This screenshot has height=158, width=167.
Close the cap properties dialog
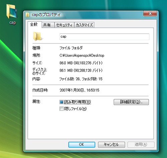pyautogui.click(x=150, y=13)
